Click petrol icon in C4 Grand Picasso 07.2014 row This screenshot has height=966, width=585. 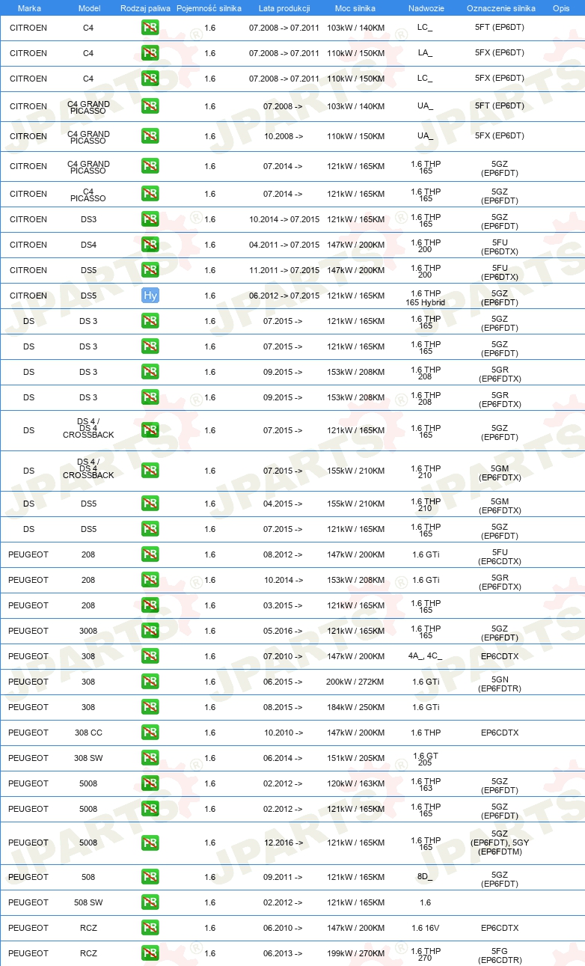(x=150, y=166)
